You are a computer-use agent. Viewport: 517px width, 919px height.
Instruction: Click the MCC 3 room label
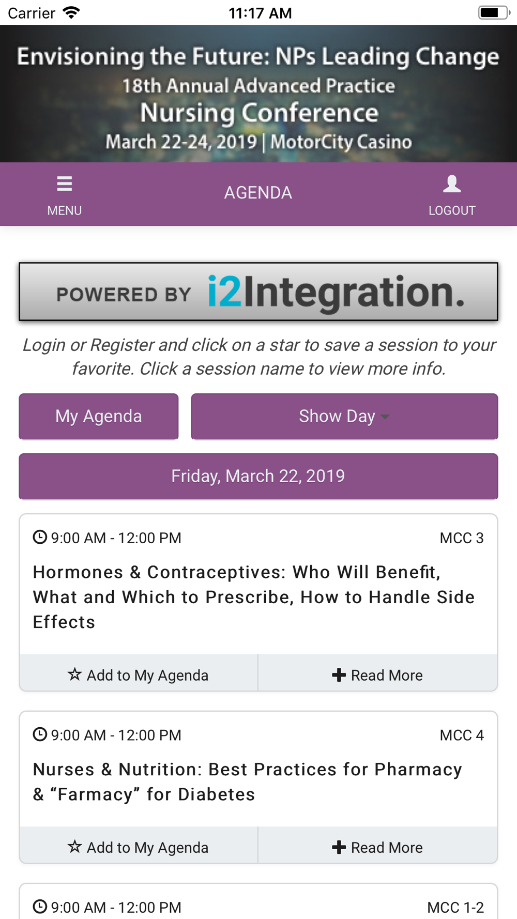pyautogui.click(x=462, y=538)
